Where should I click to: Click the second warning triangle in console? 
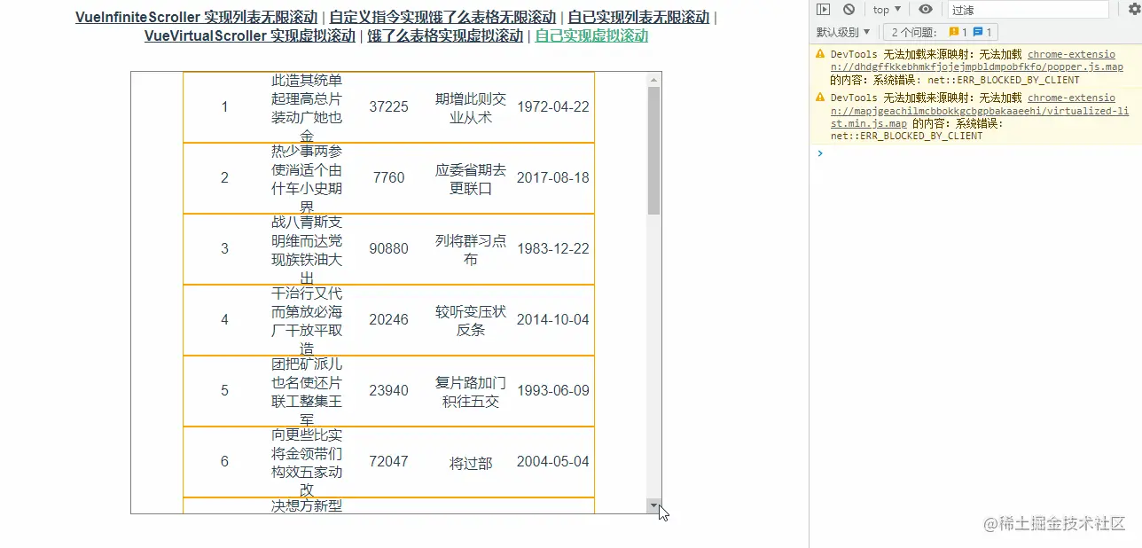818,98
